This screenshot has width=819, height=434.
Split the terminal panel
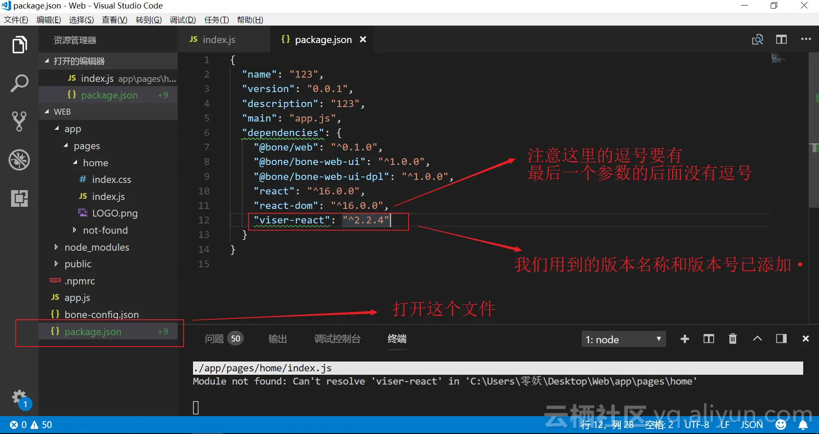point(709,339)
